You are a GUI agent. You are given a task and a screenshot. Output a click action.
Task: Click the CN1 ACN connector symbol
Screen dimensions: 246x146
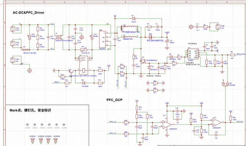tap(13, 29)
